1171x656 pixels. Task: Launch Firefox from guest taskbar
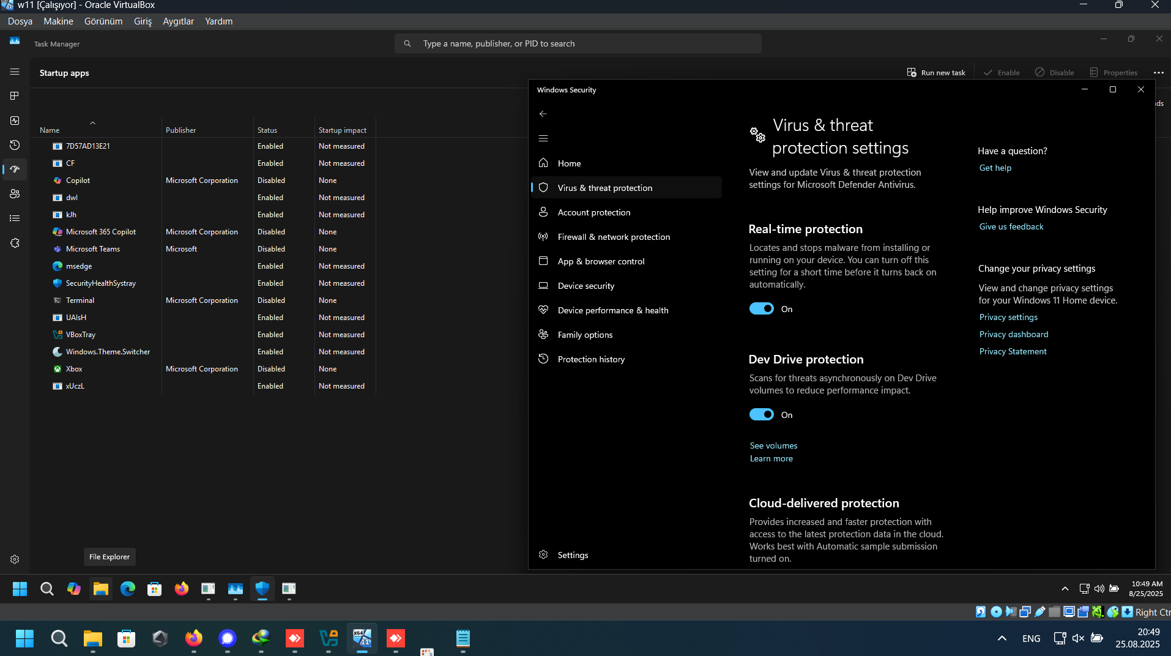[x=182, y=589]
